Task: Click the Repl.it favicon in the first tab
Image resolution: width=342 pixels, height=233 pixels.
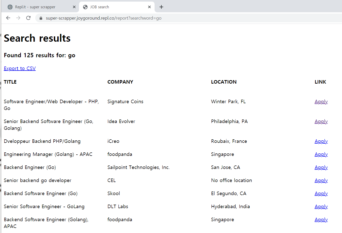Action: (10, 7)
